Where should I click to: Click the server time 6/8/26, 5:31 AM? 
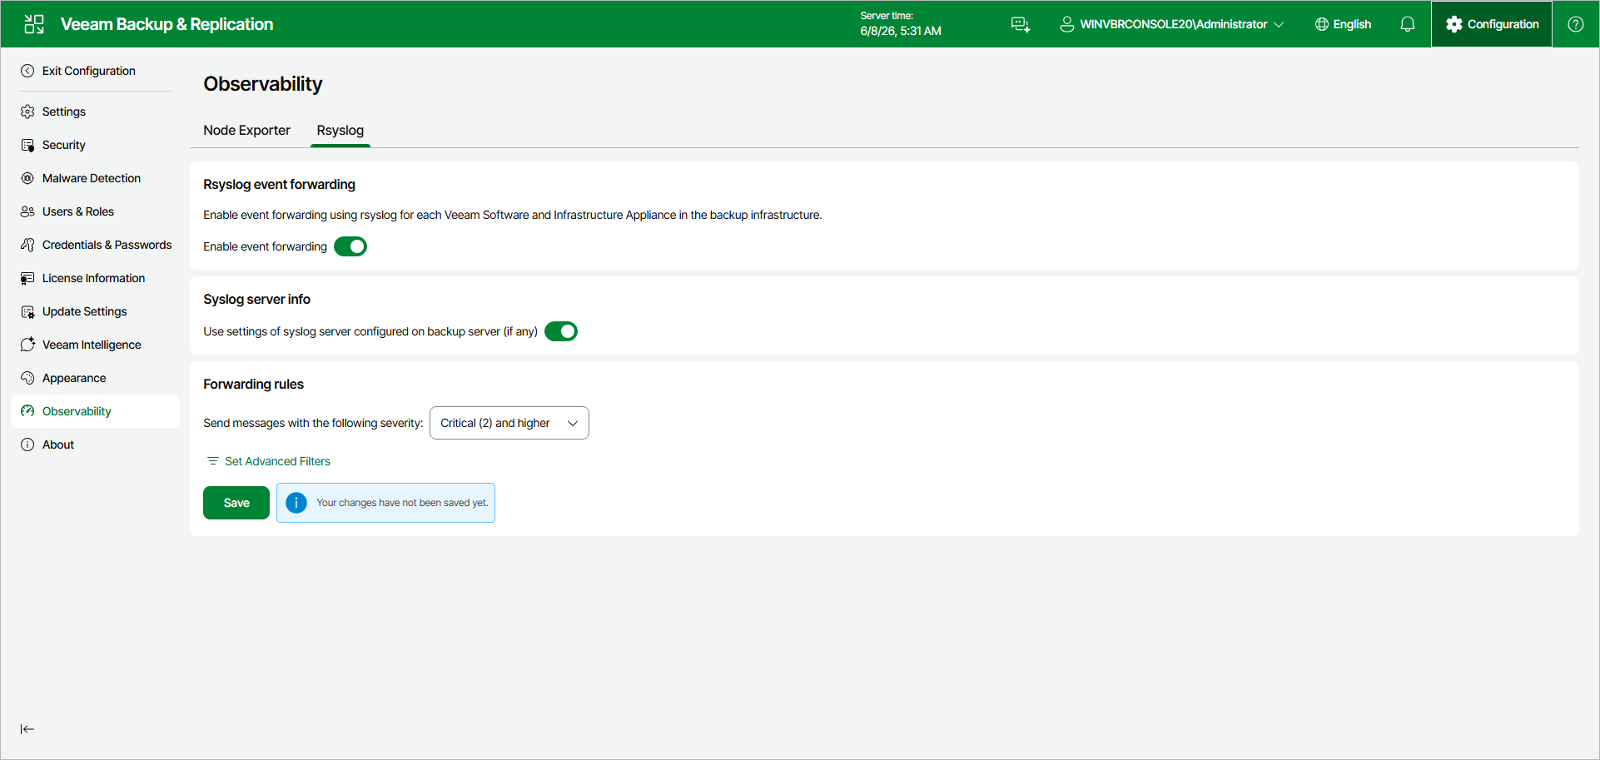point(901,31)
